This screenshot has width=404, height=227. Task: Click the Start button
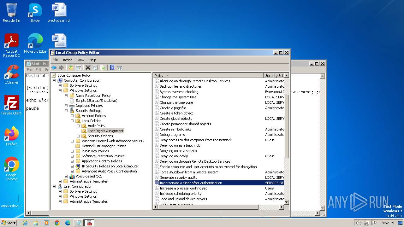(9, 223)
